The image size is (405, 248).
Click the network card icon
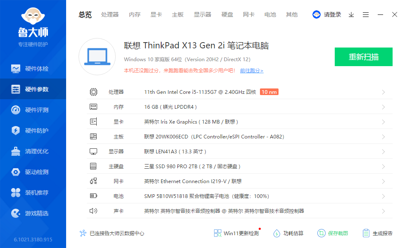click(93, 181)
